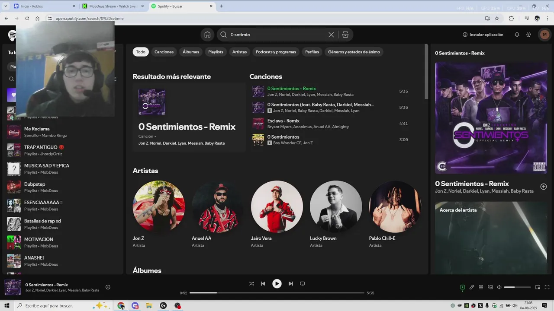This screenshot has height=311, width=554.
Task: Clear the search text with X icon
Action: coord(331,35)
